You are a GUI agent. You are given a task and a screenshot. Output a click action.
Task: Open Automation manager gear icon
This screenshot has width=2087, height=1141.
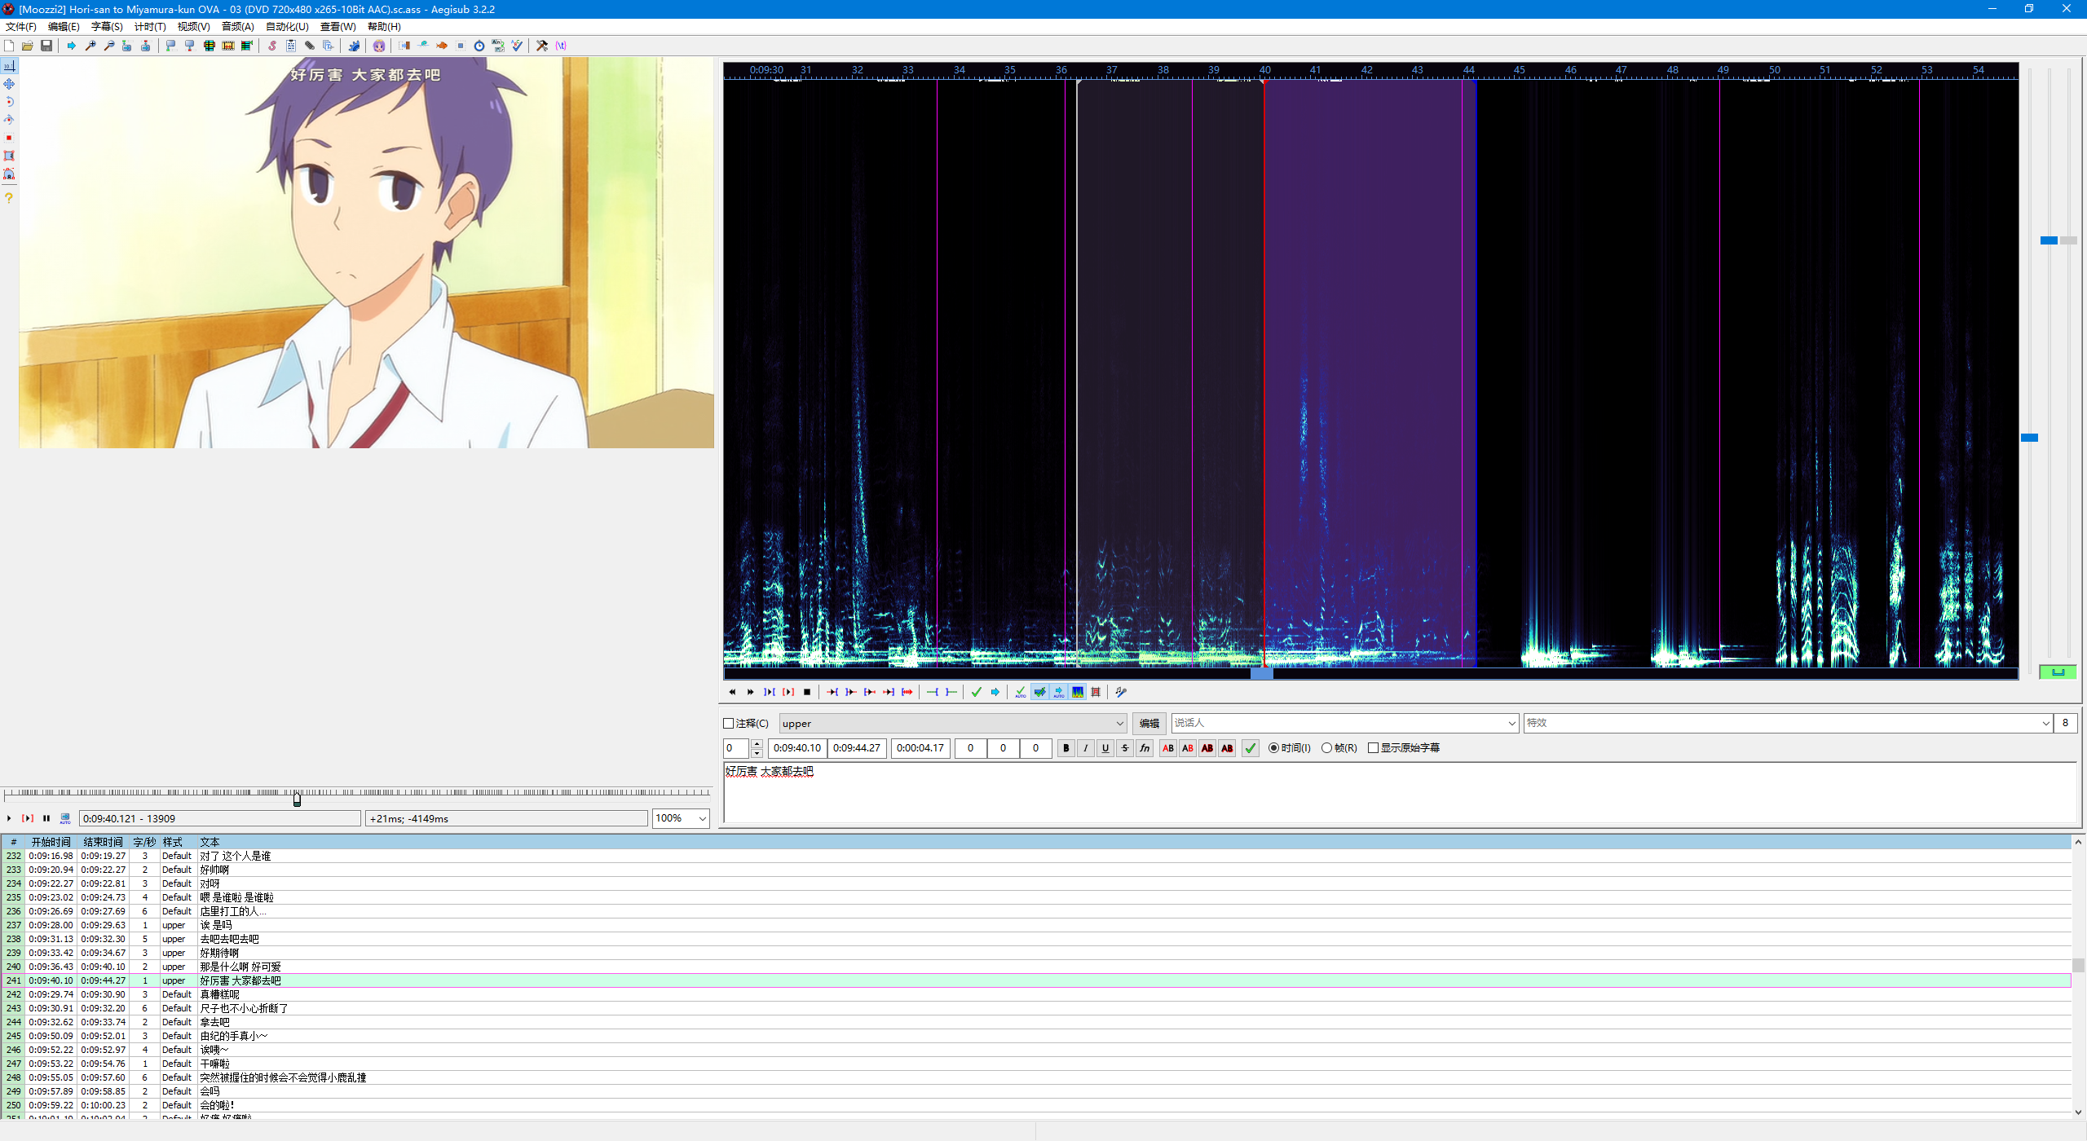(x=354, y=46)
